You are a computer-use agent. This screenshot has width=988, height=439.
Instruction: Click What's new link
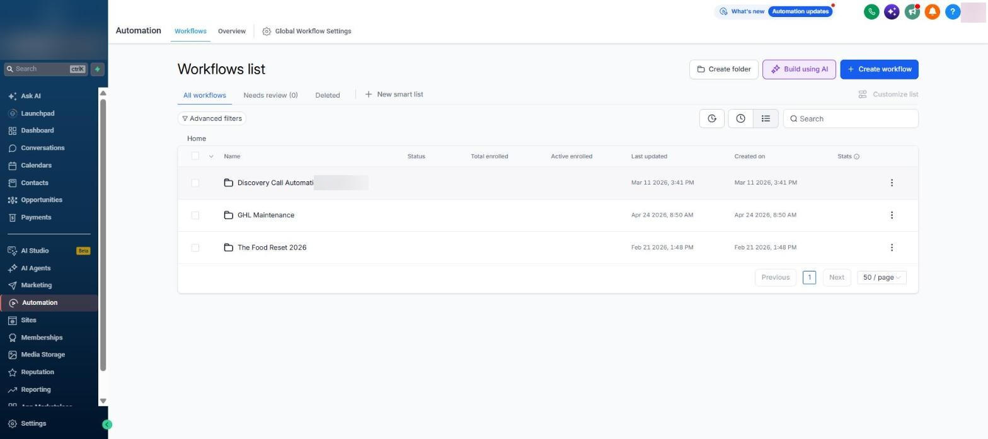742,11
